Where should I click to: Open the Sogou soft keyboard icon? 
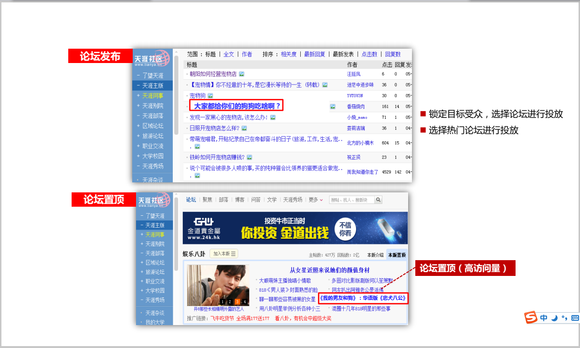coord(575,318)
